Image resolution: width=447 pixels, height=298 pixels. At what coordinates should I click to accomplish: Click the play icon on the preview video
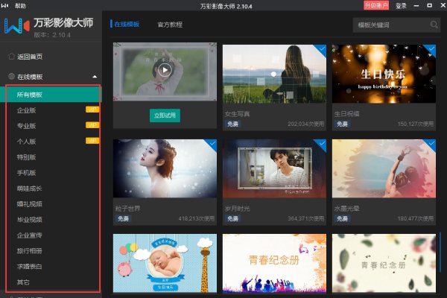pyautogui.click(x=165, y=69)
